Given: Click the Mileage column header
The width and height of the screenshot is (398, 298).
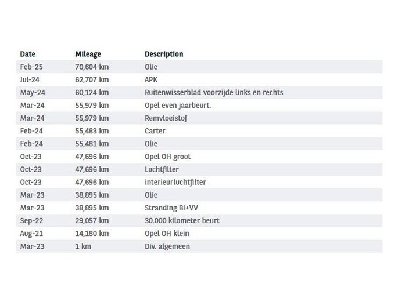Looking at the screenshot, I should point(88,54).
